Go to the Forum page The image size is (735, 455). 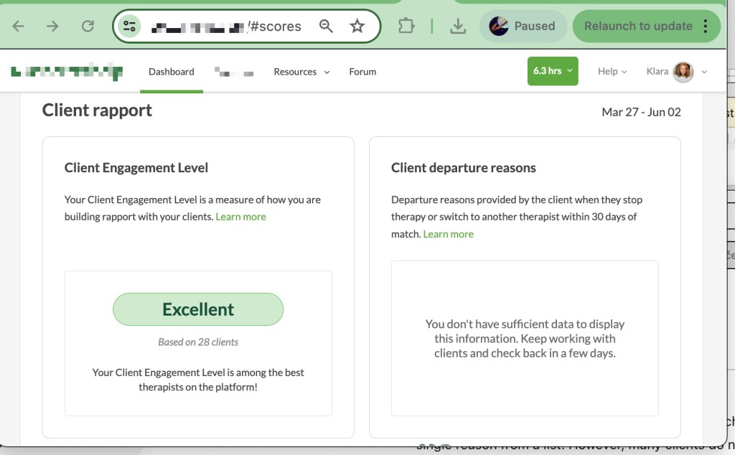pyautogui.click(x=362, y=72)
